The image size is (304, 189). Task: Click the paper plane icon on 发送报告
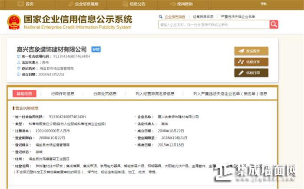[241, 51]
